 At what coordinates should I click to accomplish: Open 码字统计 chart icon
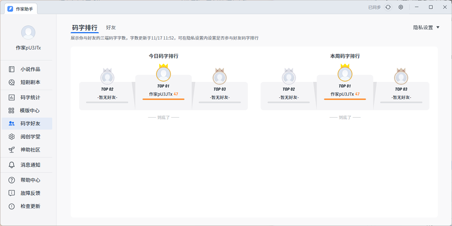12,98
